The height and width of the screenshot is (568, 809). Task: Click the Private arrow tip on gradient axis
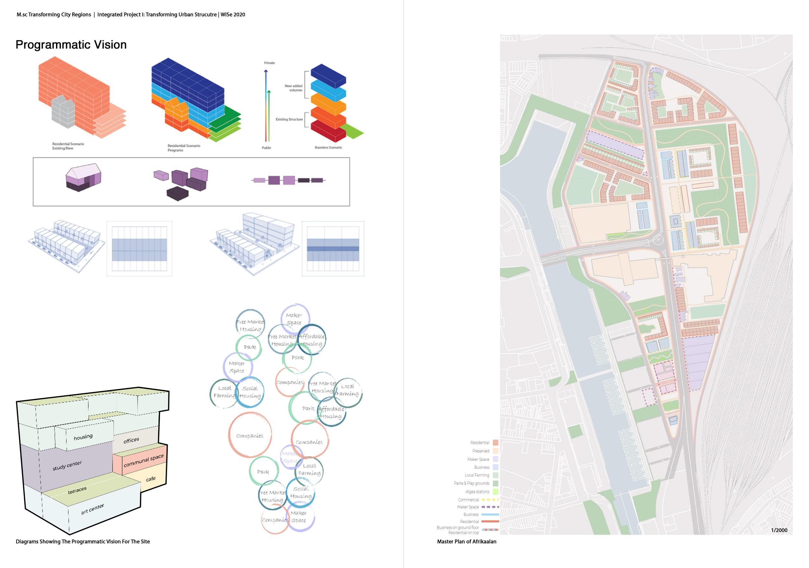[x=266, y=71]
